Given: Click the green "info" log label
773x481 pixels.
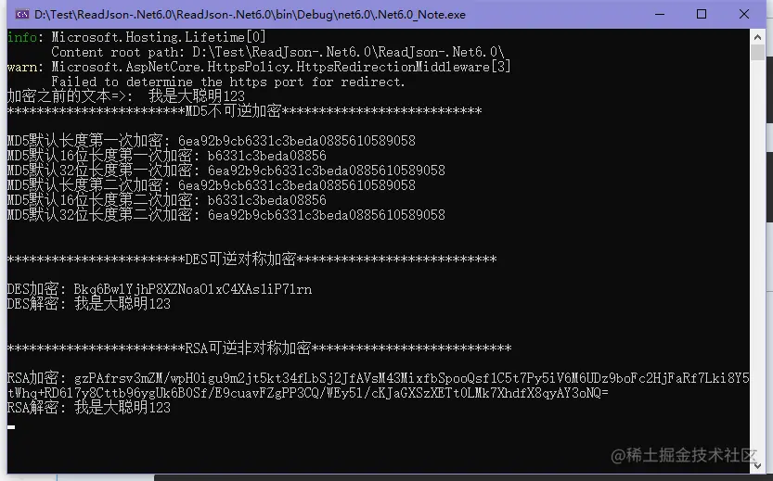Looking at the screenshot, I should click(x=21, y=37).
